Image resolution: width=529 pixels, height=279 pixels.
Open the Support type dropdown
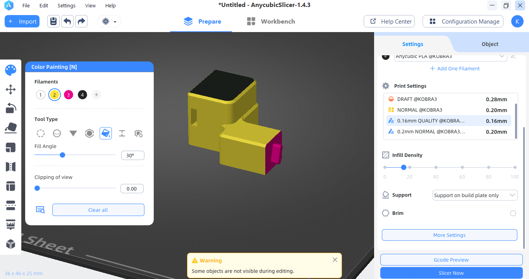pos(475,195)
